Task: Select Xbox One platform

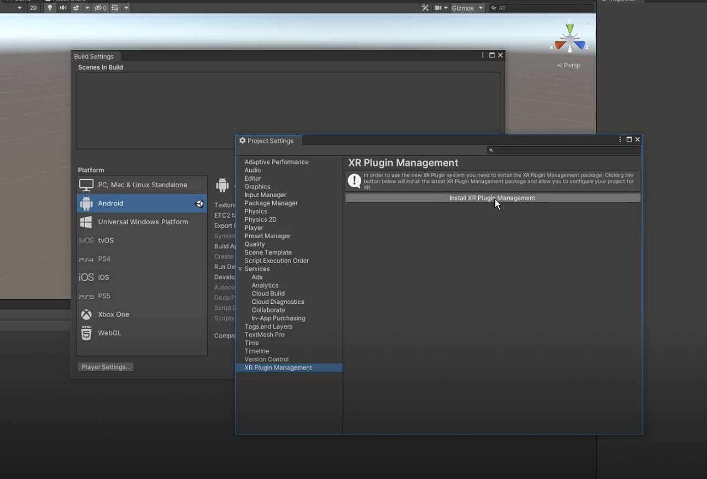Action: point(142,314)
